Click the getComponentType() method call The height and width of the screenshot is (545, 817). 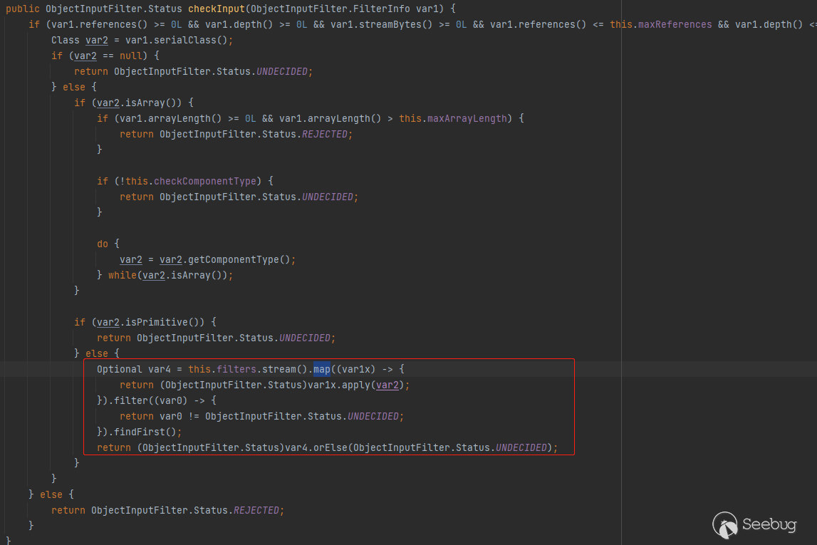click(239, 259)
